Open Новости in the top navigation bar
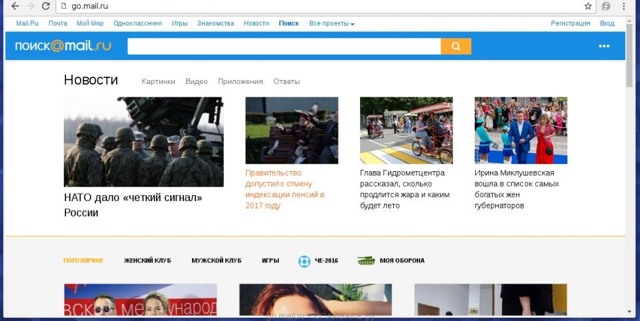 [256, 23]
